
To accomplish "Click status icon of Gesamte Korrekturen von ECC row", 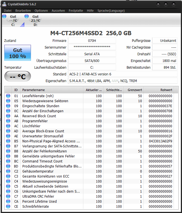I will pyautogui.click(x=8, y=176).
